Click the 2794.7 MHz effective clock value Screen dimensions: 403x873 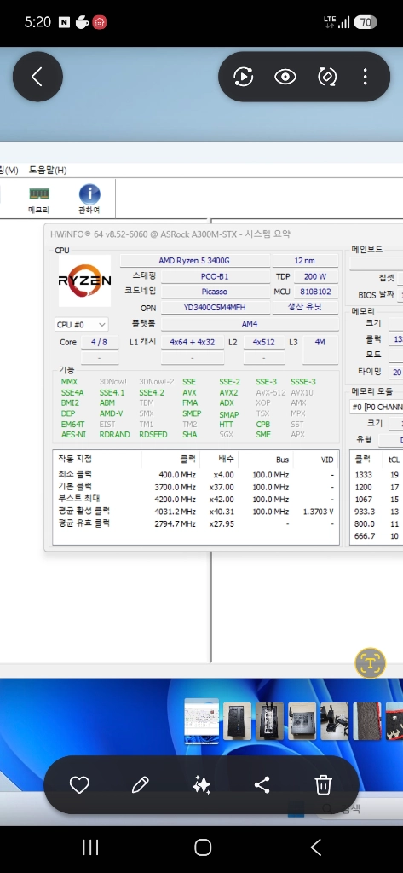(177, 523)
